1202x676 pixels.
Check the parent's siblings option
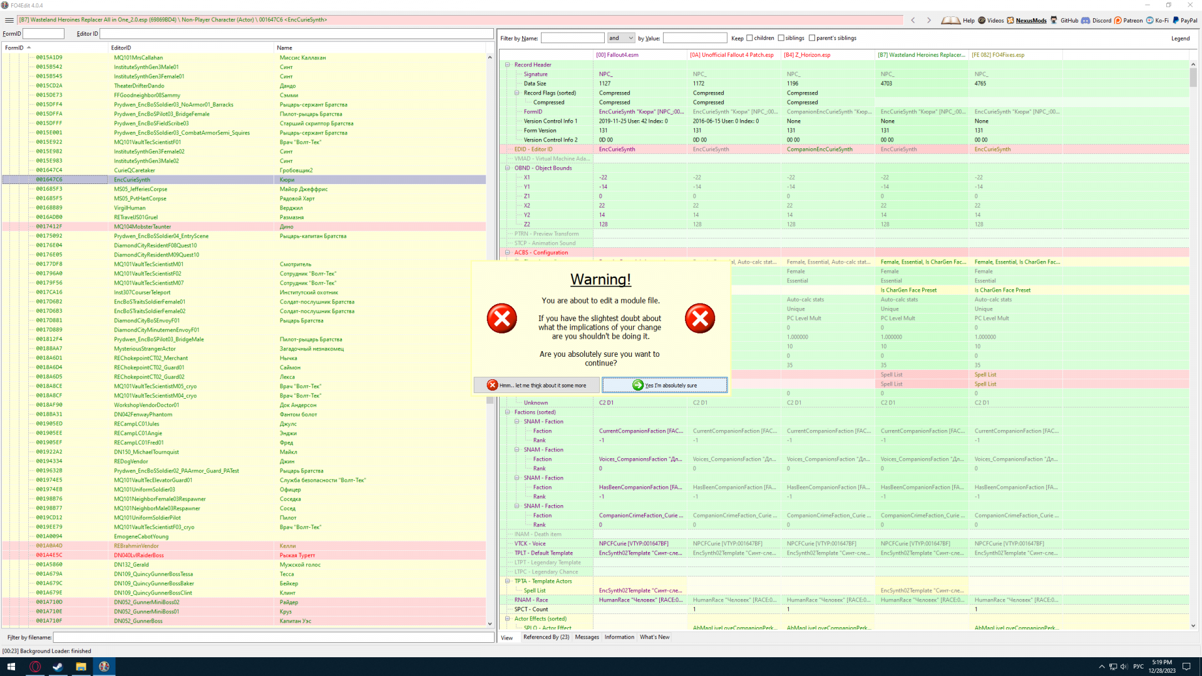point(812,38)
